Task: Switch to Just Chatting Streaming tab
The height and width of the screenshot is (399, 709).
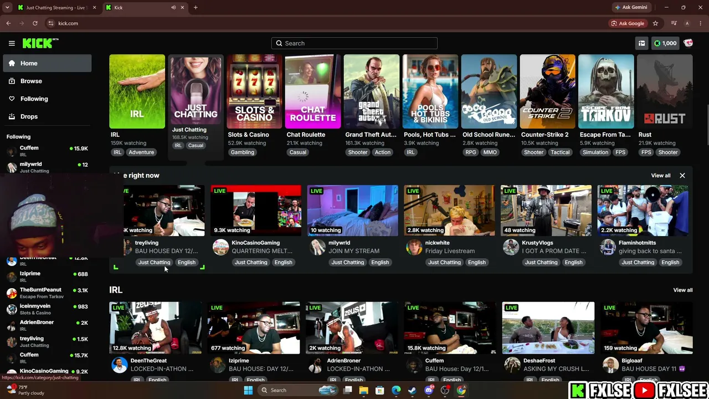Action: [56, 8]
